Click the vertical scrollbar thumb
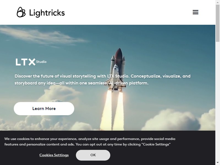Image resolution: width=220 pixels, height=165 pixels. pos(218,23)
